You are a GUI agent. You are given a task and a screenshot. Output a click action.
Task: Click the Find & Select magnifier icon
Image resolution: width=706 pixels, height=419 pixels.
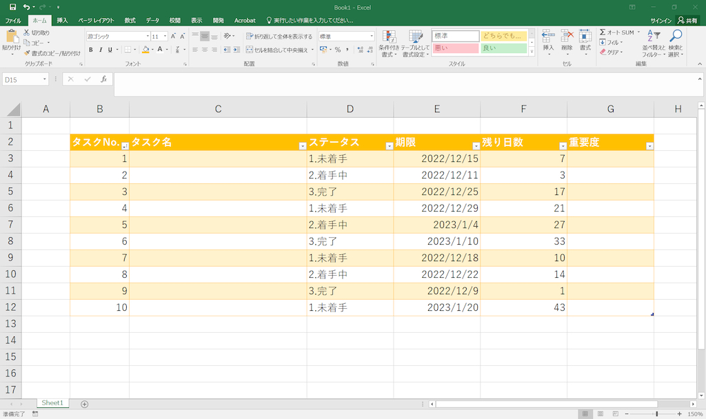click(x=676, y=37)
